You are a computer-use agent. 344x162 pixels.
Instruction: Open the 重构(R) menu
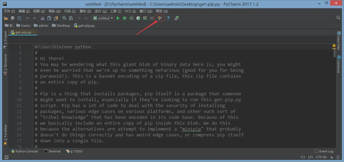[85, 11]
